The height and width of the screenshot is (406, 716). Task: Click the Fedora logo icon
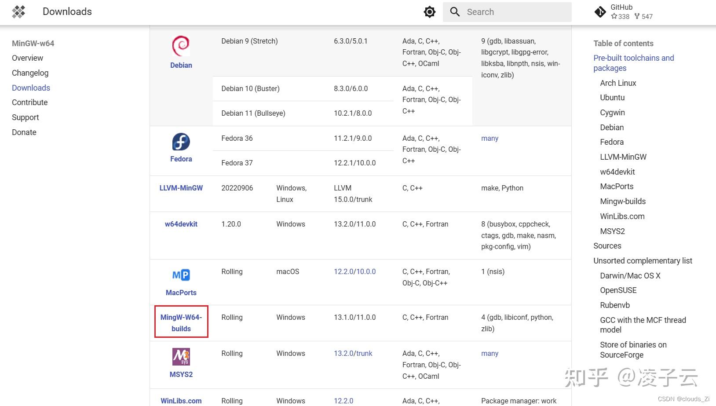click(181, 142)
